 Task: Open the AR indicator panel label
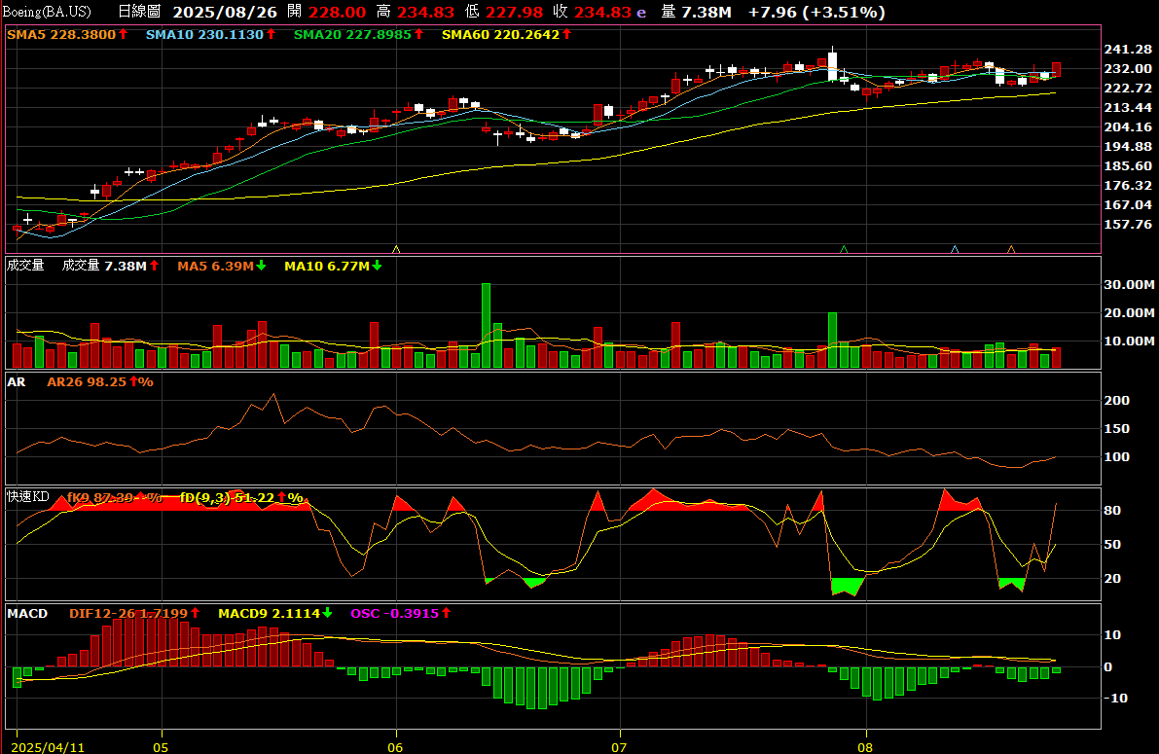point(17,381)
